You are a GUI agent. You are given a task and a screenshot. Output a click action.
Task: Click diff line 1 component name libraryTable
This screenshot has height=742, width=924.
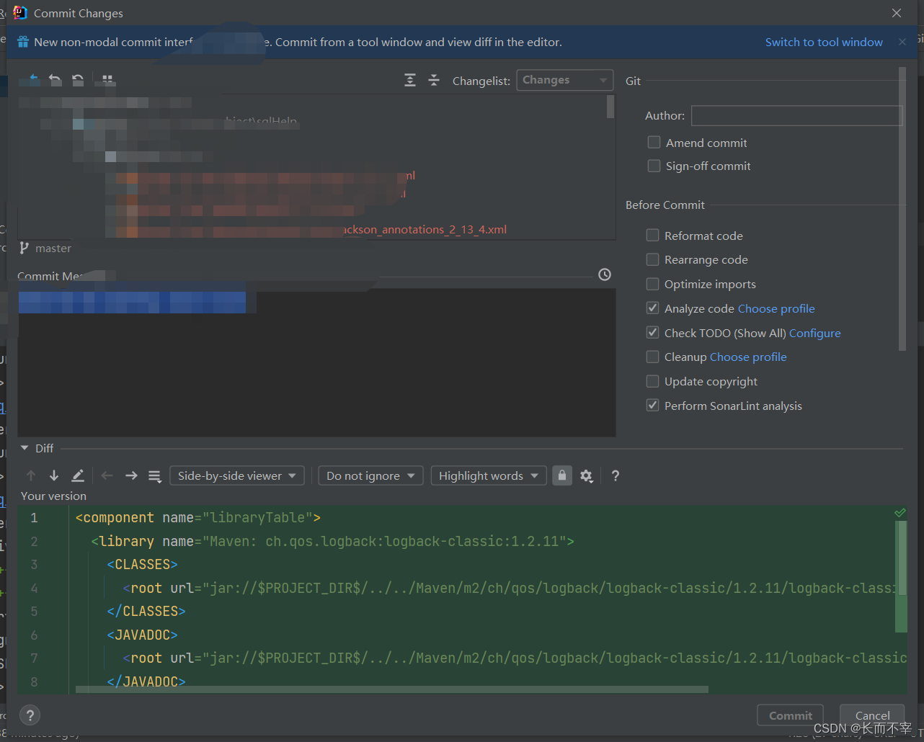tap(198, 517)
